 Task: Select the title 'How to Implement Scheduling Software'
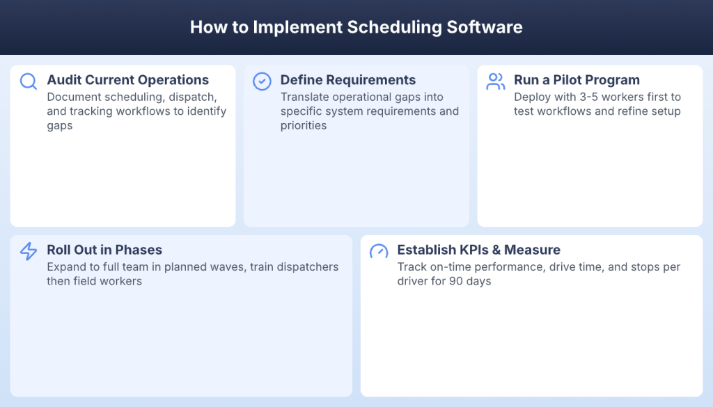pos(356,27)
